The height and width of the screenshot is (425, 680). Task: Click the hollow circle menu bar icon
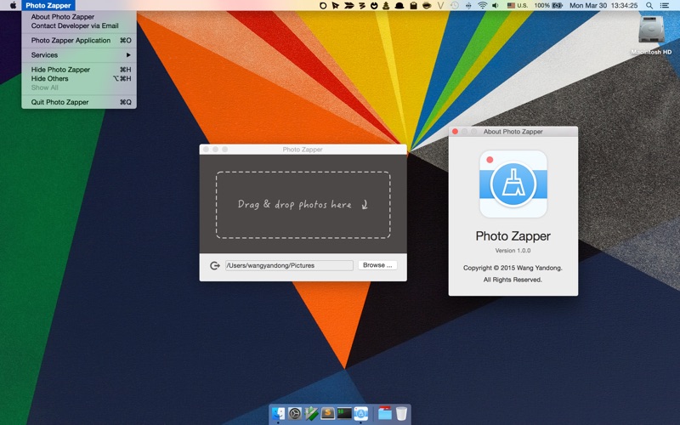323,5
